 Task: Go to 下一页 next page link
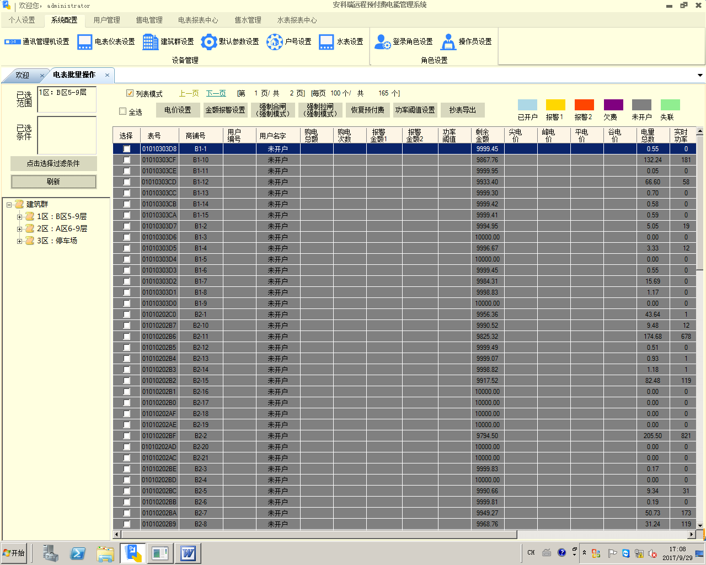click(x=216, y=93)
